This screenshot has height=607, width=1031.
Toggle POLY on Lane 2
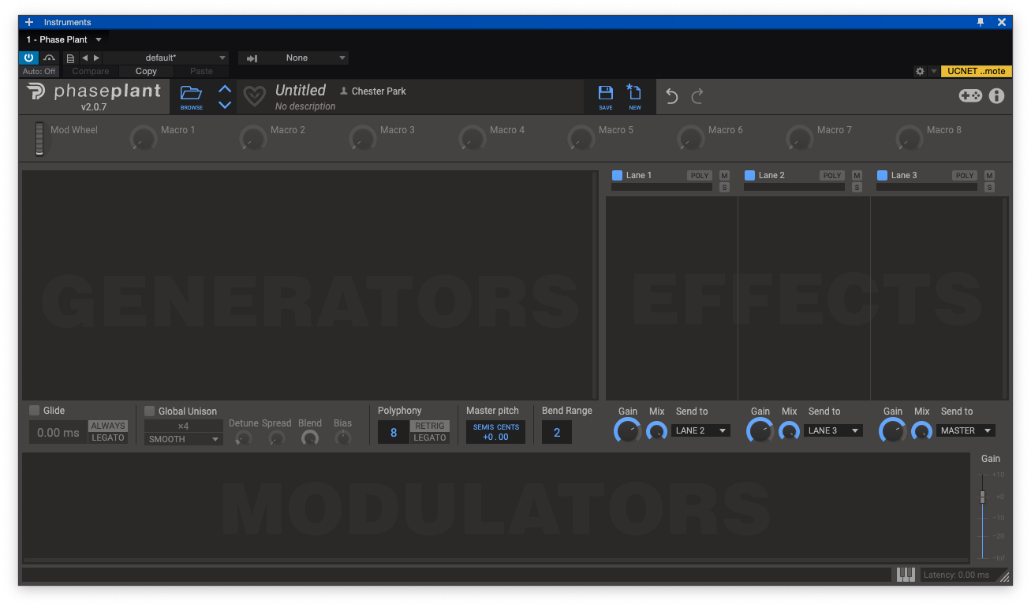832,175
